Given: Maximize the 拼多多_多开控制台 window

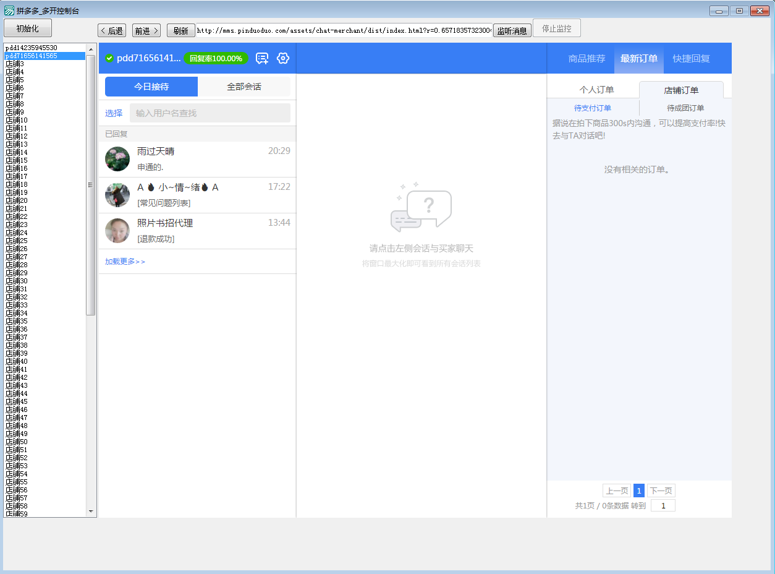Looking at the screenshot, I should [739, 11].
